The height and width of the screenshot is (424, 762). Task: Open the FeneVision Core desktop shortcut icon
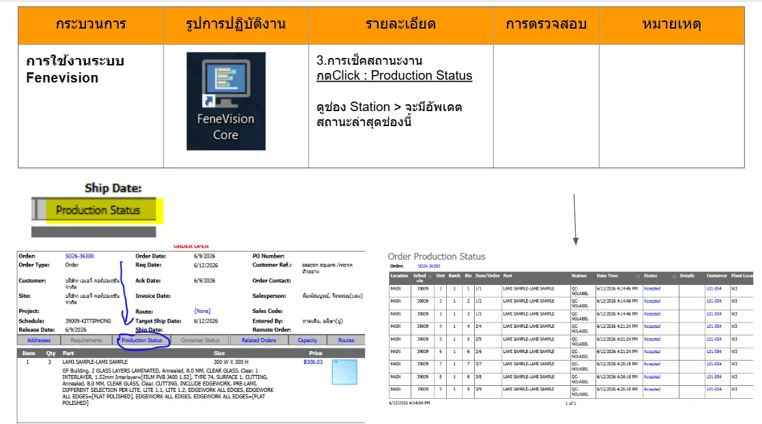(226, 101)
